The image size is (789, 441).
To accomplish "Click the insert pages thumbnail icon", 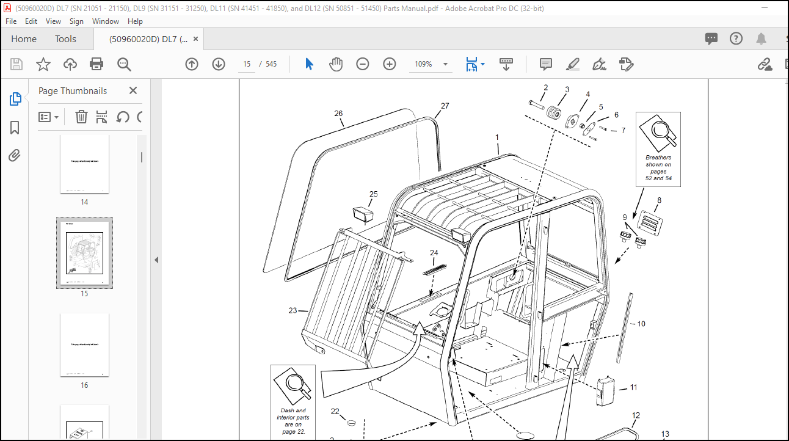I will click(x=102, y=117).
